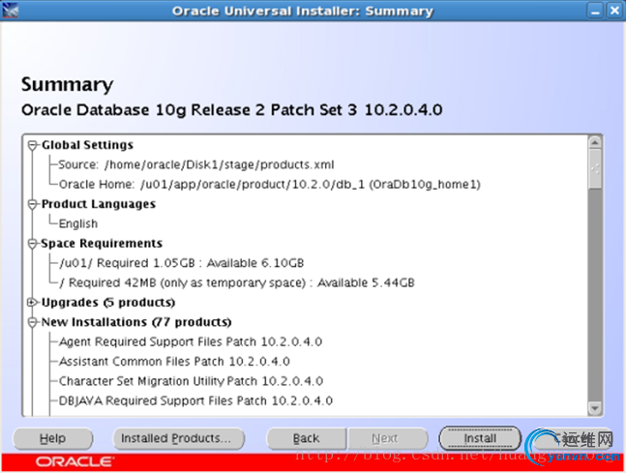Click the Upgrades (5 products) label
The width and height of the screenshot is (626, 473).
coord(108,302)
